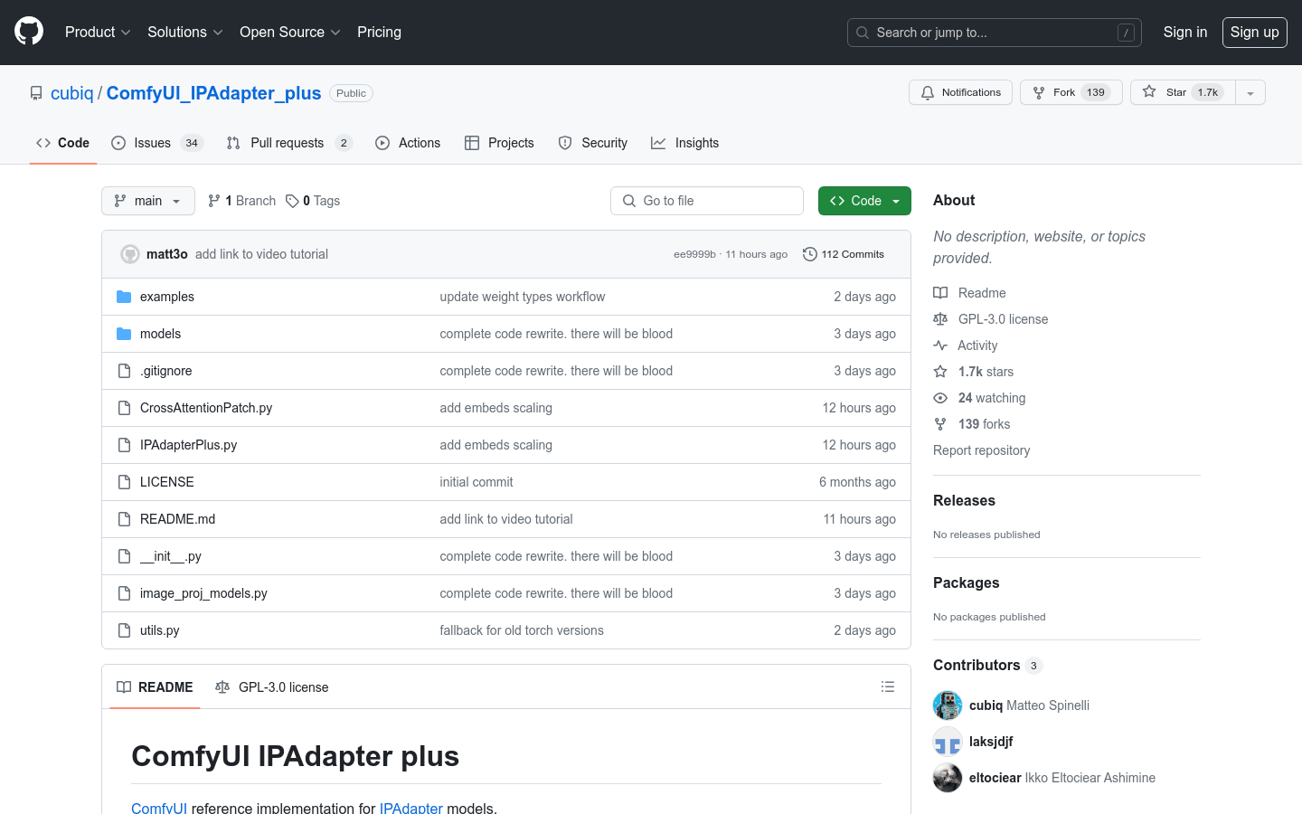Click the watching eye icon
1302x814 pixels.
940,398
